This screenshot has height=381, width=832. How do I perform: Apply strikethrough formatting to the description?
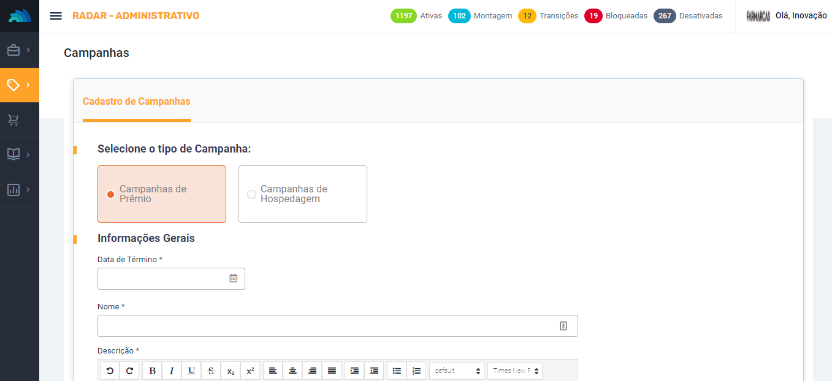(211, 371)
